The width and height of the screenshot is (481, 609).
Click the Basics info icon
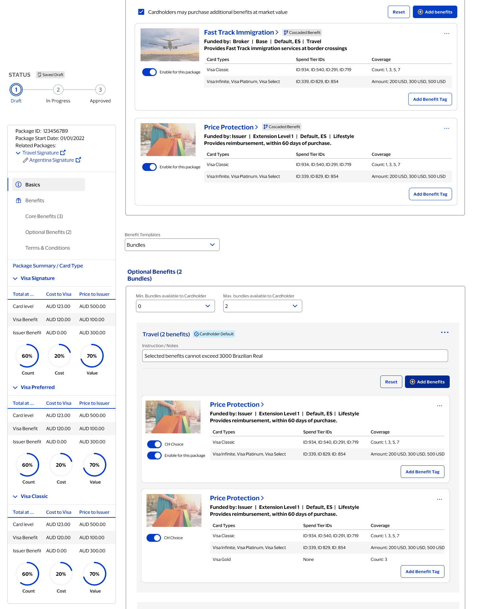click(19, 184)
